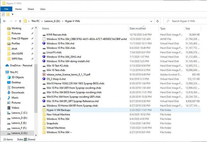The image size is (207, 142).
Task: Click Videos icon in navigation pane
Action: (x=9, y=108)
